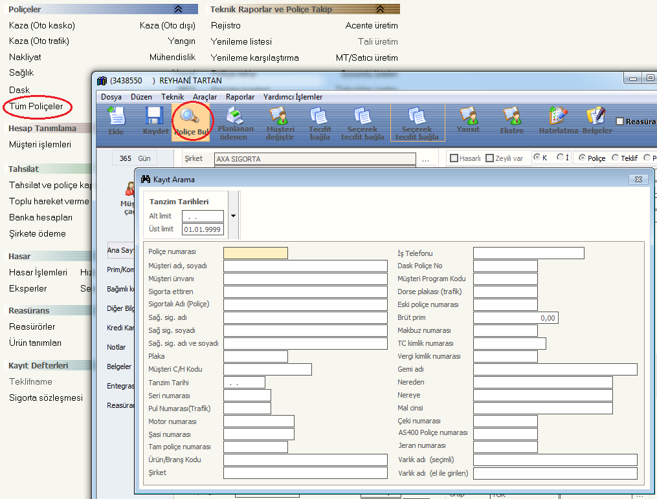Select the Teklif radio button
Viewport: 657px width, 499px height.
(616, 158)
